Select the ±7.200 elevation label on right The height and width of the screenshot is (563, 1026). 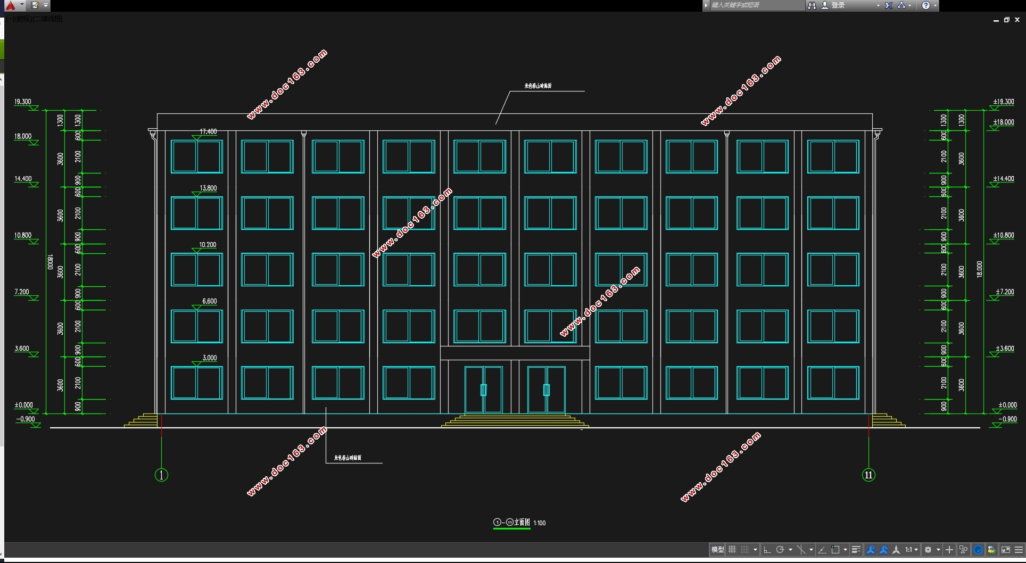coord(1005,292)
